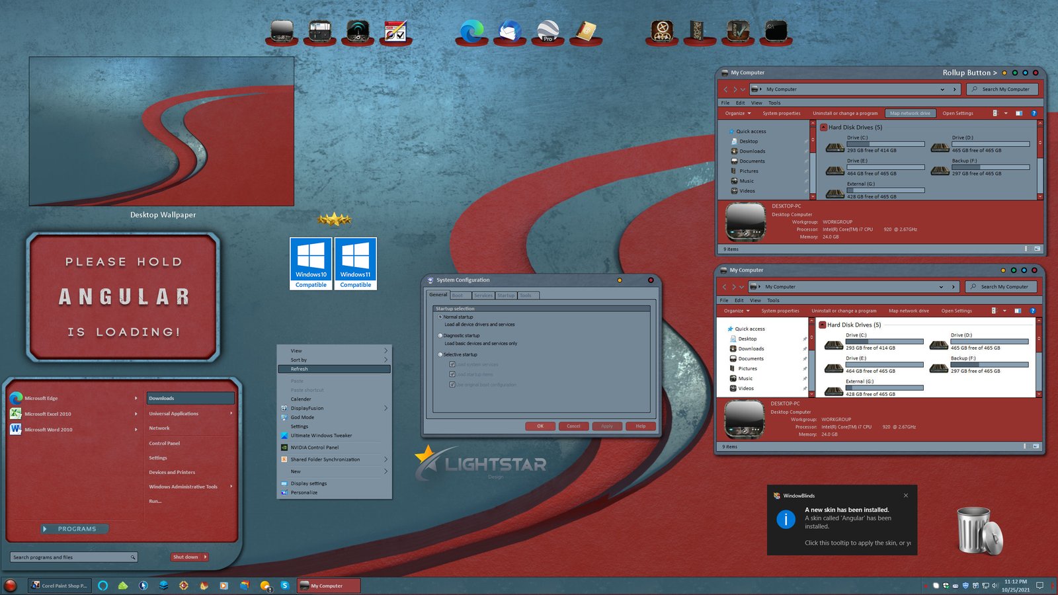Open Skype icon on the taskbar

tap(285, 585)
